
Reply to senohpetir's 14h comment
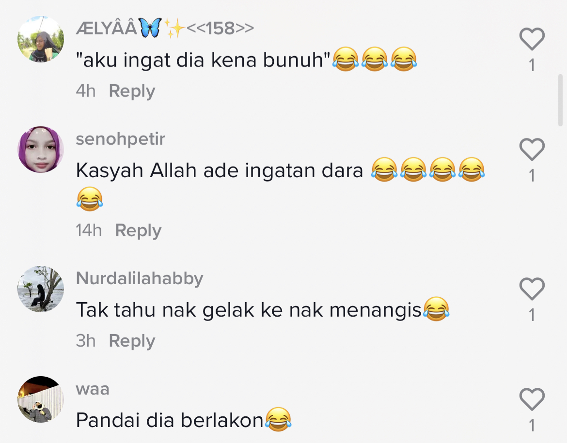138,230
